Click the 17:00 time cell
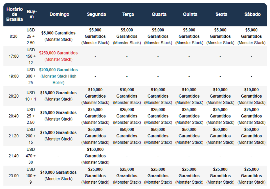The image size is (270, 189). 14,56
